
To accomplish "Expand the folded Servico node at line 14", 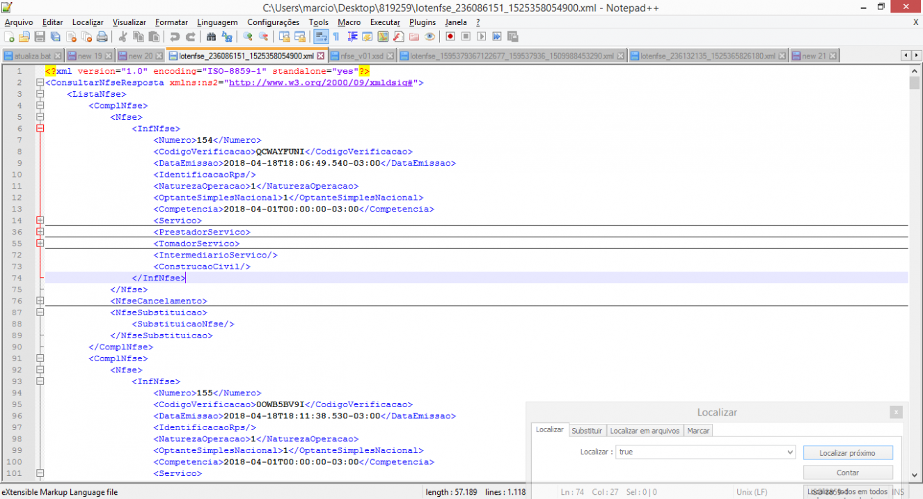I will (40, 221).
